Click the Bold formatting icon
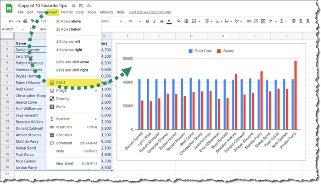This screenshot has width=321, height=184. 147,21
